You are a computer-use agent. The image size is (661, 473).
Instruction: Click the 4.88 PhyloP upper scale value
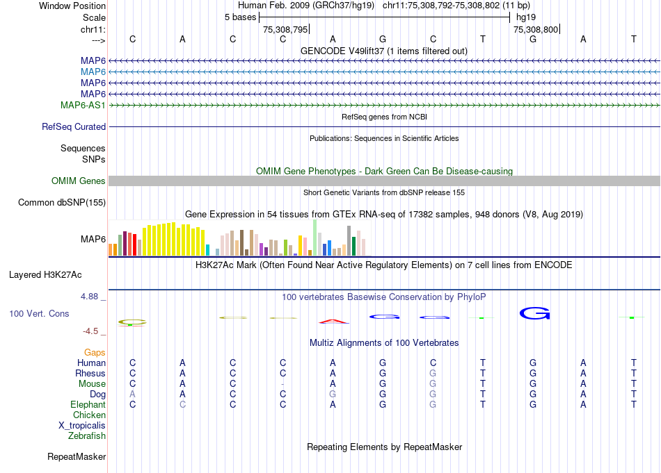click(89, 297)
